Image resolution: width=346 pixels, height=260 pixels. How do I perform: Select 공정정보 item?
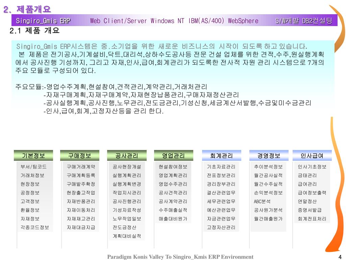(x=30, y=193)
